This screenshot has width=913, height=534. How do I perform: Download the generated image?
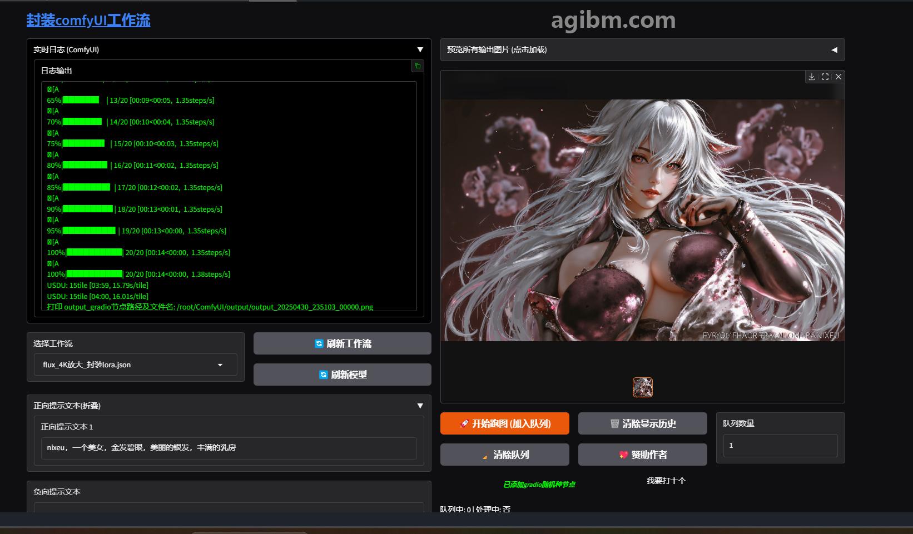(812, 77)
